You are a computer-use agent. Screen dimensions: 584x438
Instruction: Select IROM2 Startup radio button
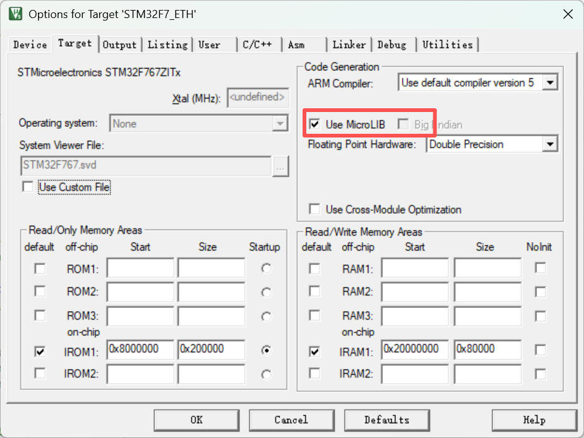coord(266,375)
